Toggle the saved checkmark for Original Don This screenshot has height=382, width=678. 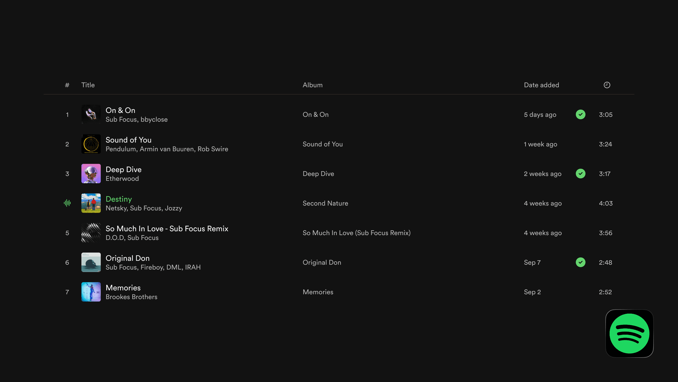(x=580, y=262)
